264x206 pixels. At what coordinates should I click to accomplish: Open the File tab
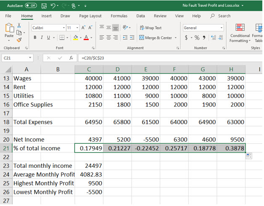tap(8, 16)
